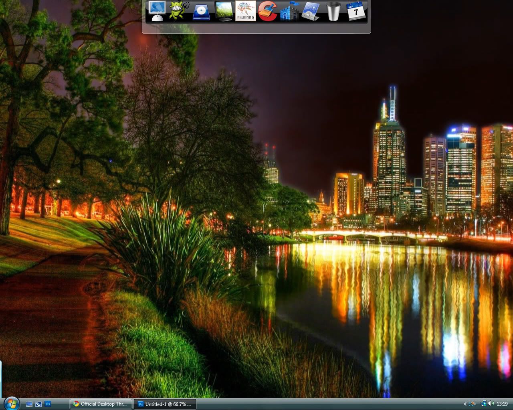
Task: Launch the green devil monster app
Action: tap(178, 11)
